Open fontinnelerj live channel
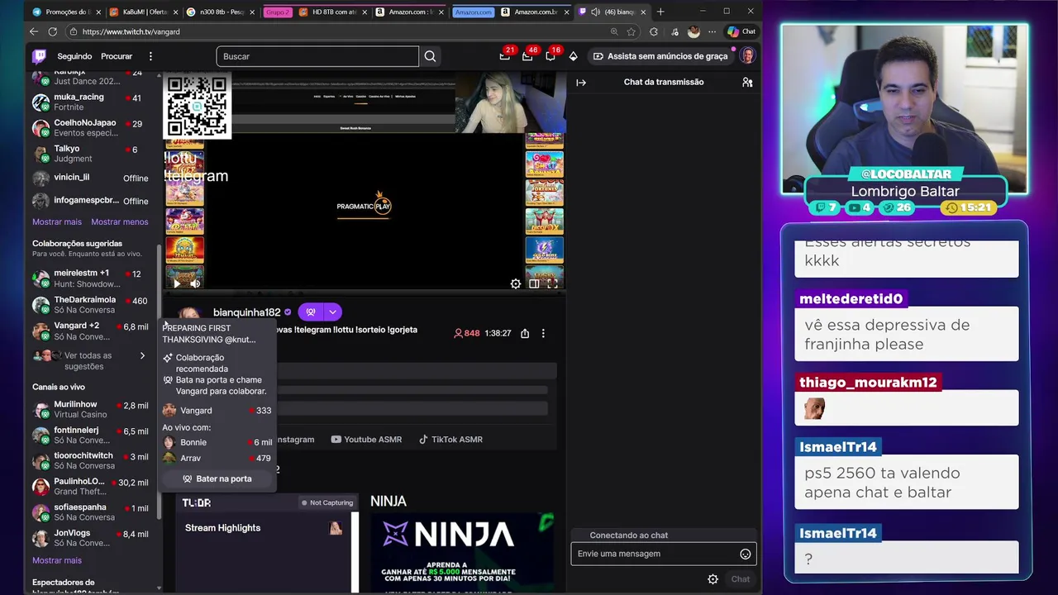 [x=90, y=436]
